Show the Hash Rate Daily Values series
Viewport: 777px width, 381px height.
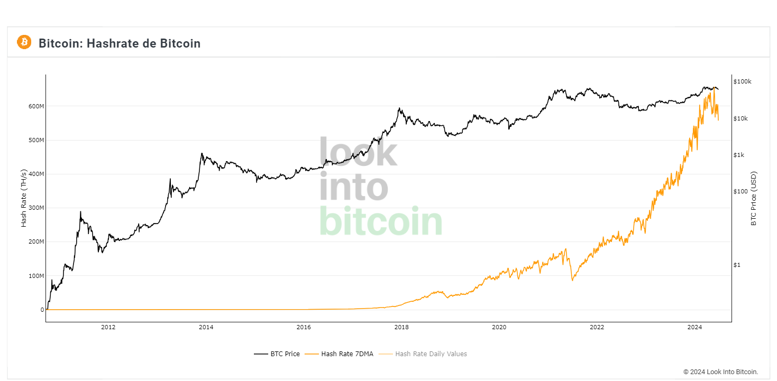[x=423, y=354]
